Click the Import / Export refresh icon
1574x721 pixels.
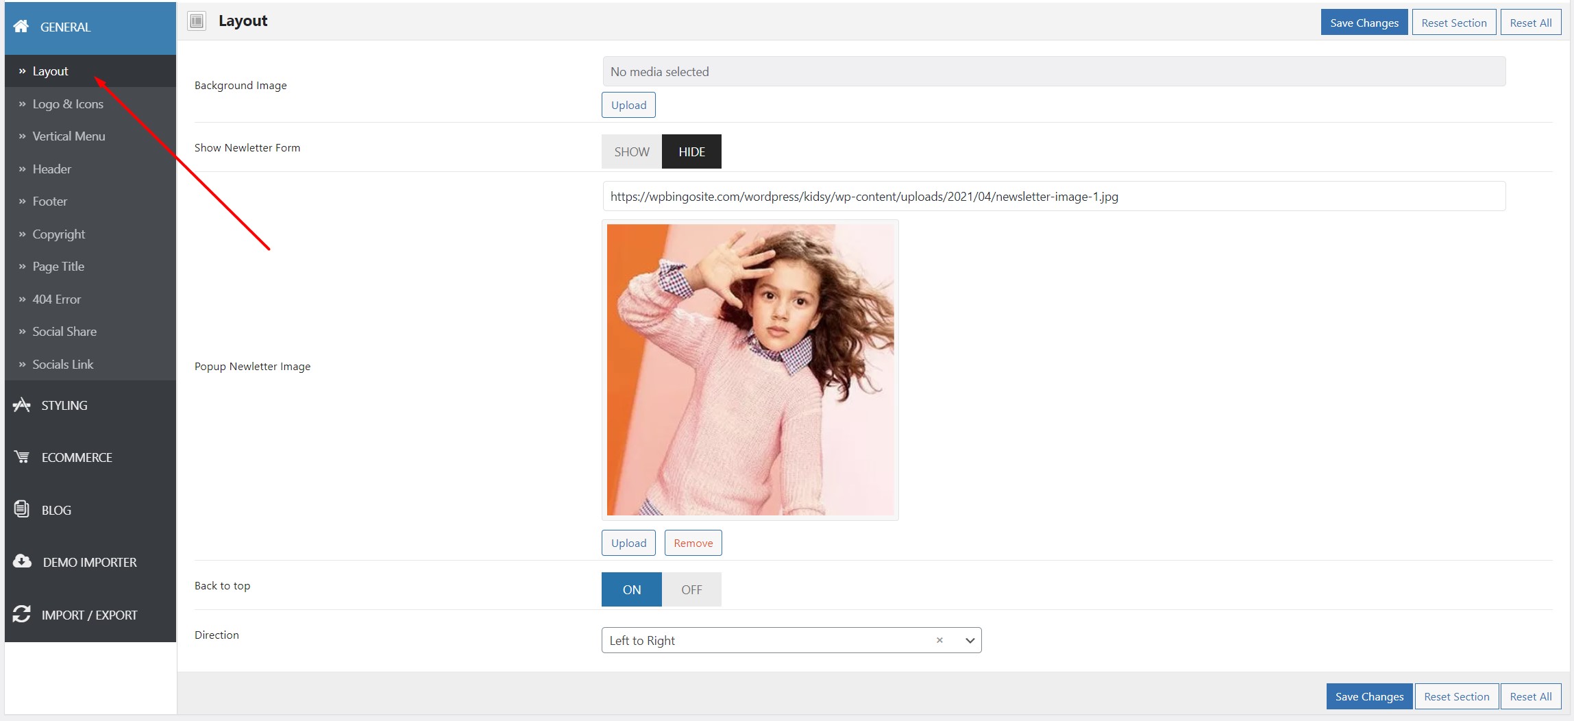(21, 614)
